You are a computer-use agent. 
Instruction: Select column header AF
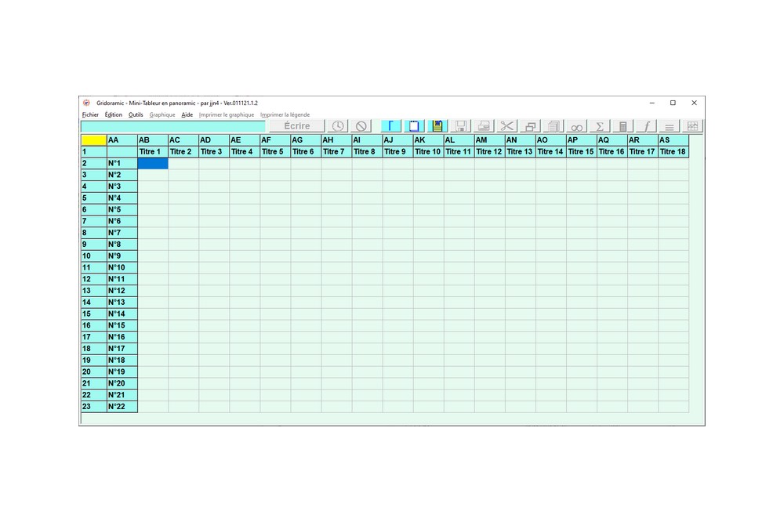click(x=275, y=140)
